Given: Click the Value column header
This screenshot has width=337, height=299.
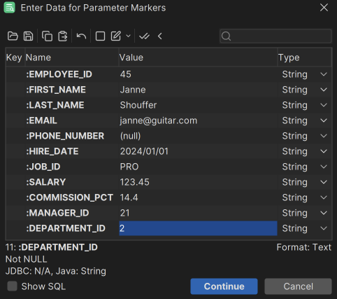Looking at the screenshot, I should (x=198, y=57).
